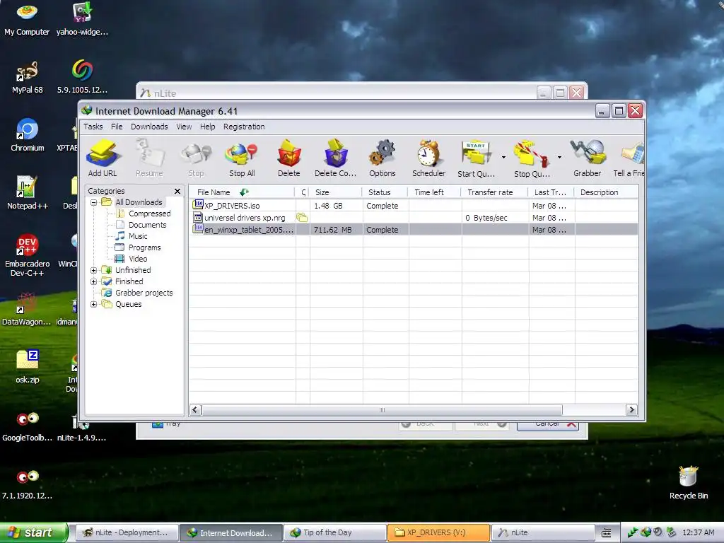Viewport: 724px width, 543px height.
Task: Switch to XP_DRIVERS (V:) taskbar button
Action: click(438, 532)
